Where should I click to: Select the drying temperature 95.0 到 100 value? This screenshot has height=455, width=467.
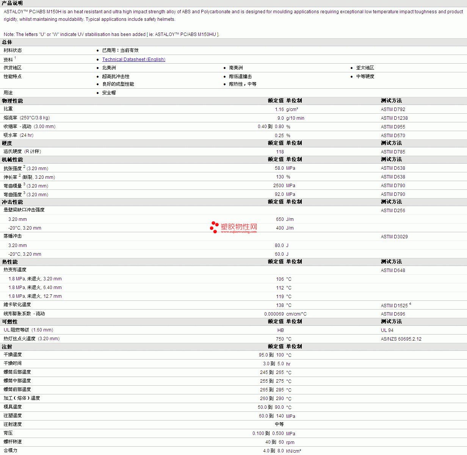pos(271,355)
